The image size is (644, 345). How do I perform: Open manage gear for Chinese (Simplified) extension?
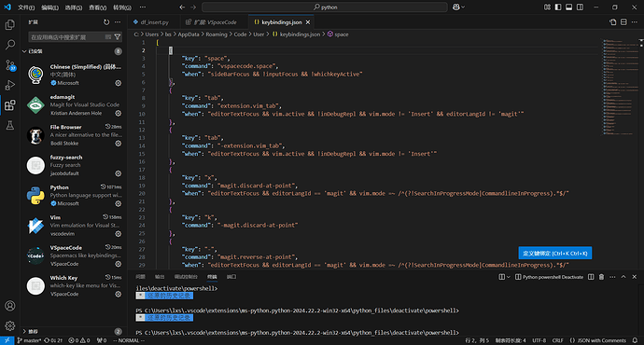pyautogui.click(x=119, y=83)
